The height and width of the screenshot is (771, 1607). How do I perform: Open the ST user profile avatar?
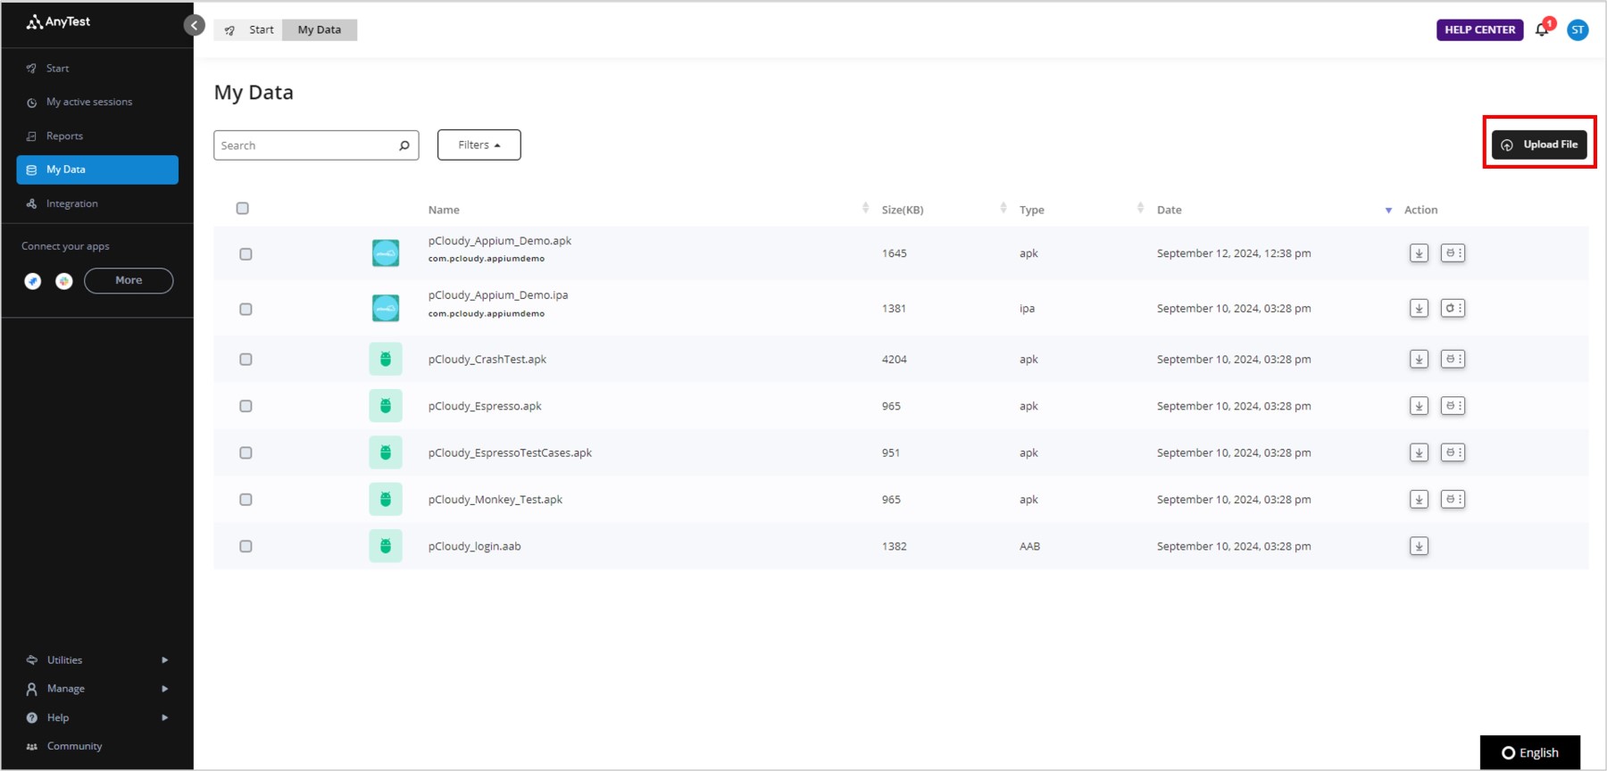(1578, 30)
